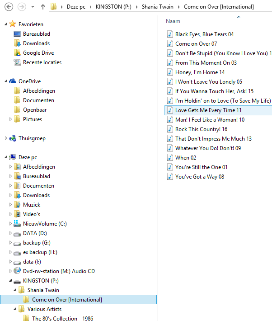Open breadcrumb arrow after 'KINGSTON (P:)'
This screenshot has width=272, height=321.
pos(137,7)
